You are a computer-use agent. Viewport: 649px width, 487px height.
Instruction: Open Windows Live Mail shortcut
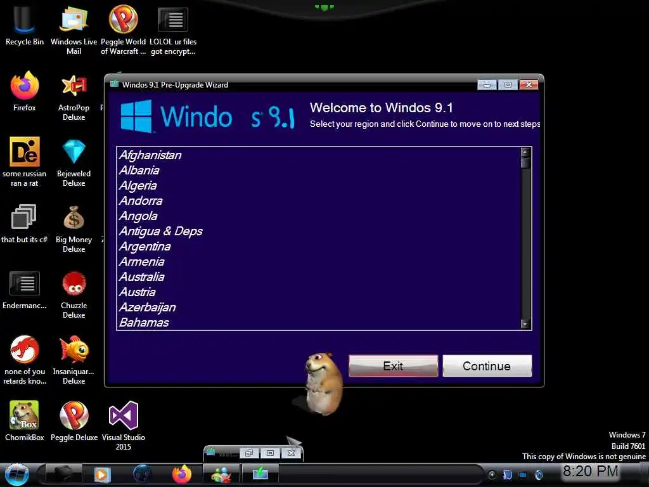pyautogui.click(x=74, y=29)
